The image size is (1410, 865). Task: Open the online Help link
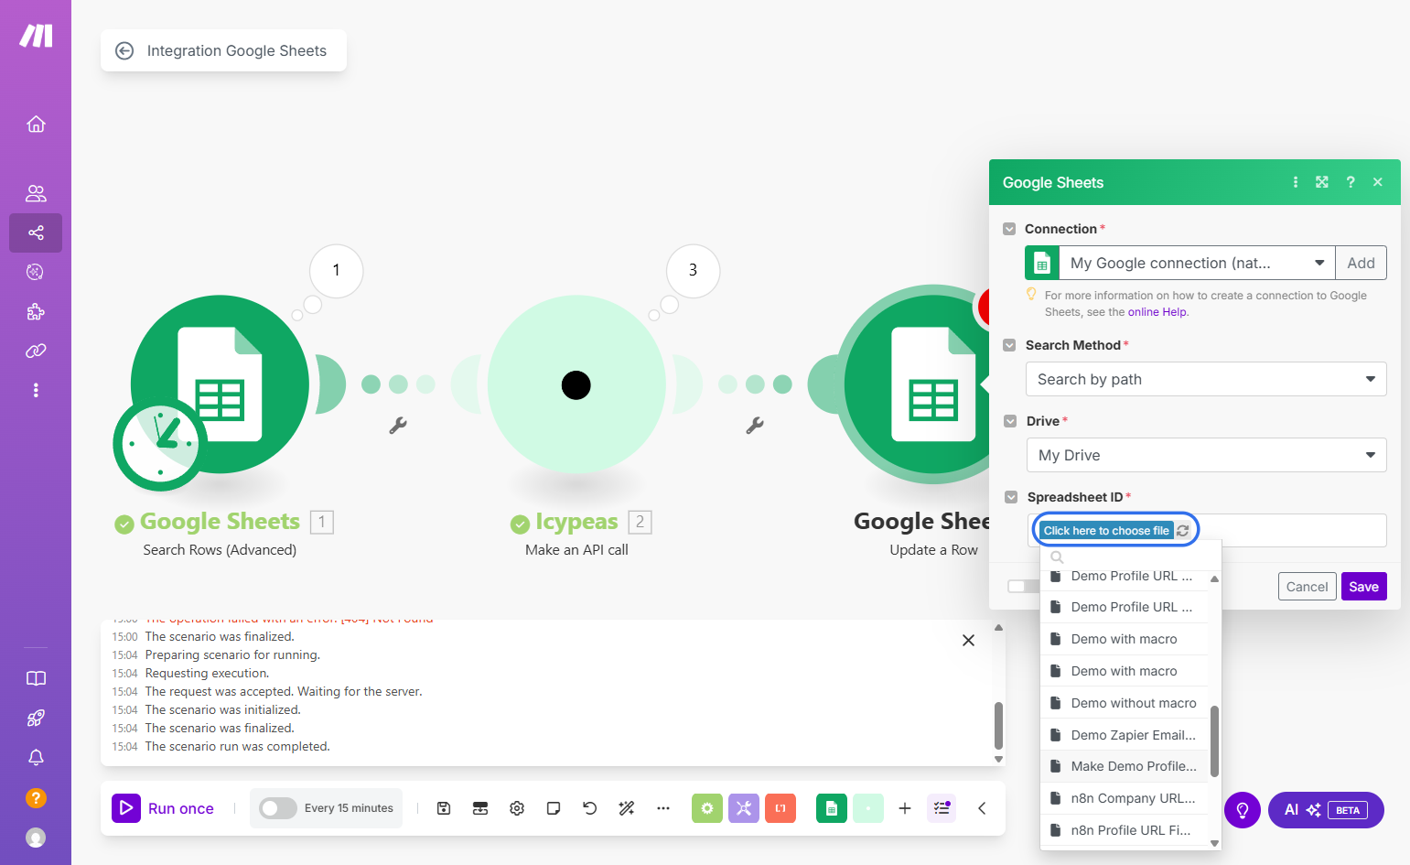[1157, 312]
